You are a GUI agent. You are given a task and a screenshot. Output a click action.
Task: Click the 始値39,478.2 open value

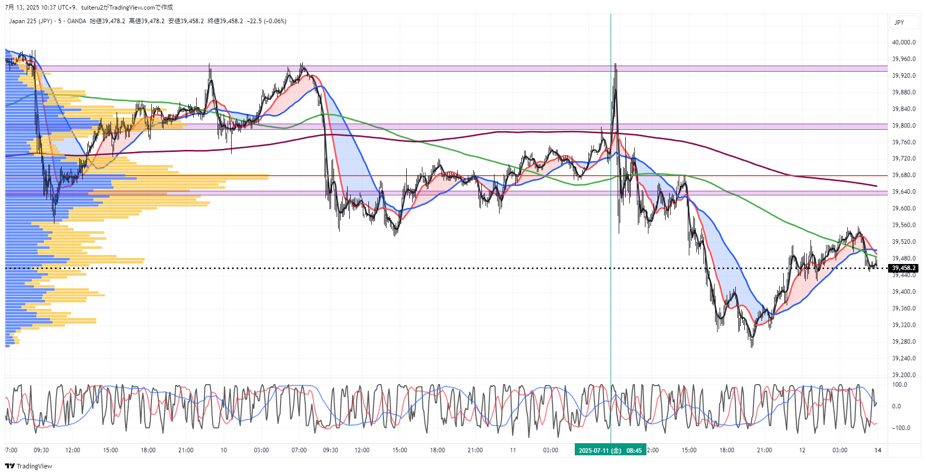point(107,21)
